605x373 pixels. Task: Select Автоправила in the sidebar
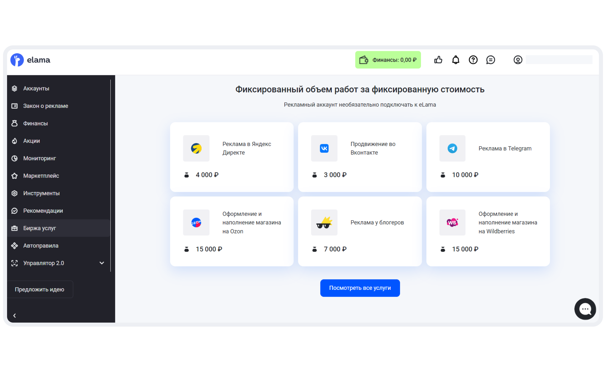pos(41,246)
